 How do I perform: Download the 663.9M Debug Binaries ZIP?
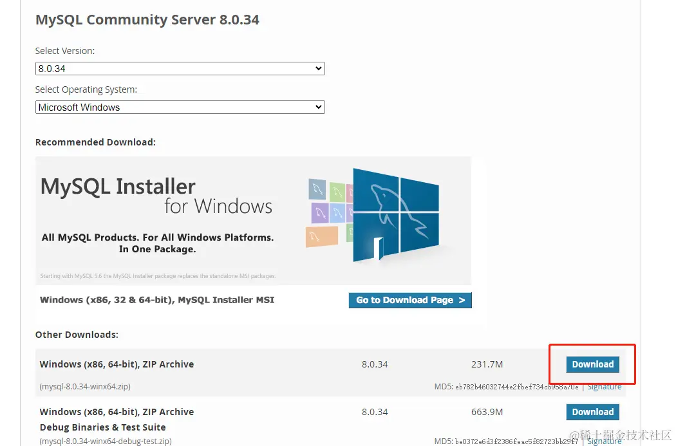click(x=592, y=412)
